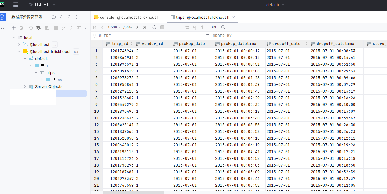Open database explorer options three-dot menu
This screenshot has width=387, height=194.
point(77,17)
